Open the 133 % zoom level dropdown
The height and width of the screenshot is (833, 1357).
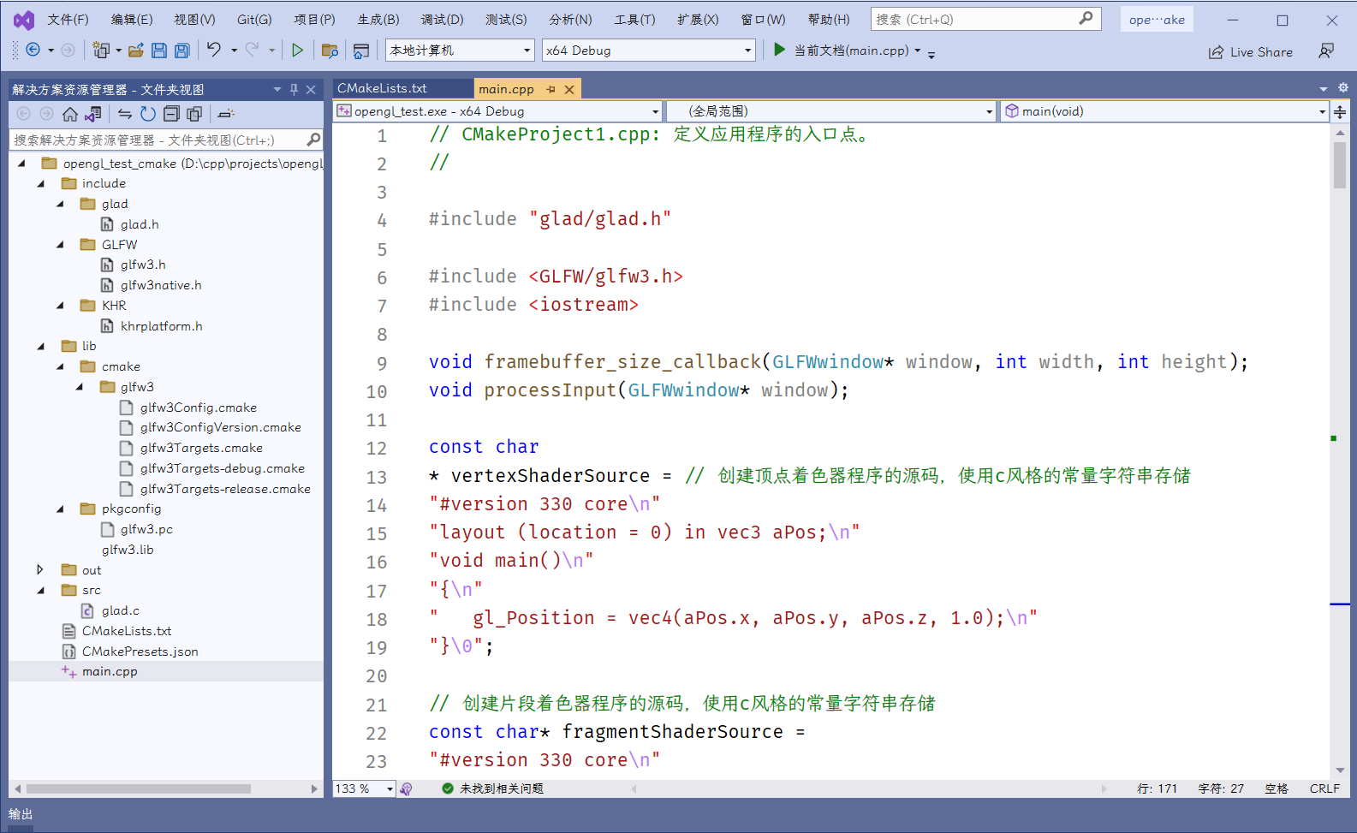(390, 788)
